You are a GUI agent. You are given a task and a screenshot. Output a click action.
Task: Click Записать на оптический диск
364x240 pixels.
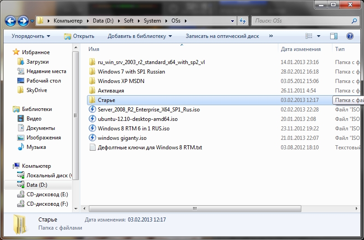coord(222,36)
